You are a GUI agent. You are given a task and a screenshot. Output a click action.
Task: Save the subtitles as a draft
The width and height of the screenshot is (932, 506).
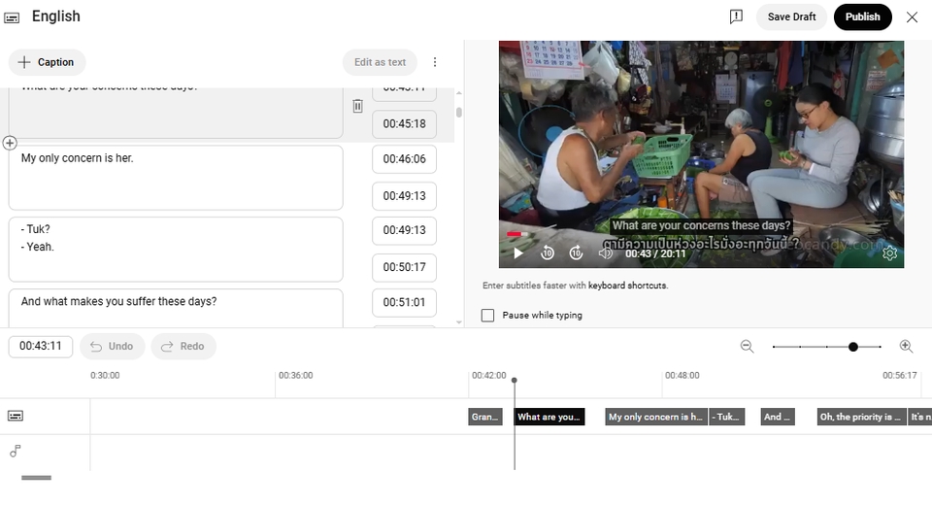pyautogui.click(x=791, y=17)
